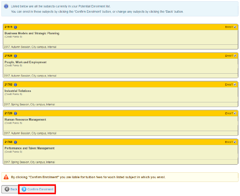Screen dimensions: 240x196
Task: Click the blue information icon in top banner
Action: point(6,6)
